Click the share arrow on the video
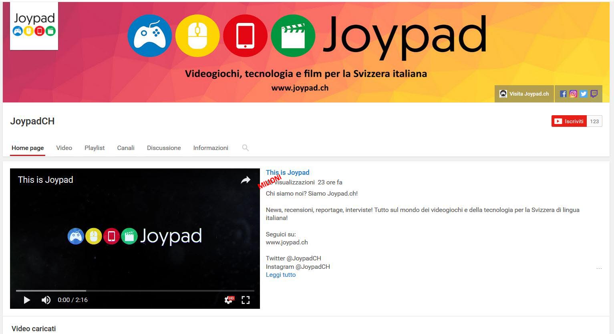Screen dimensions: 614x334 coord(246,180)
